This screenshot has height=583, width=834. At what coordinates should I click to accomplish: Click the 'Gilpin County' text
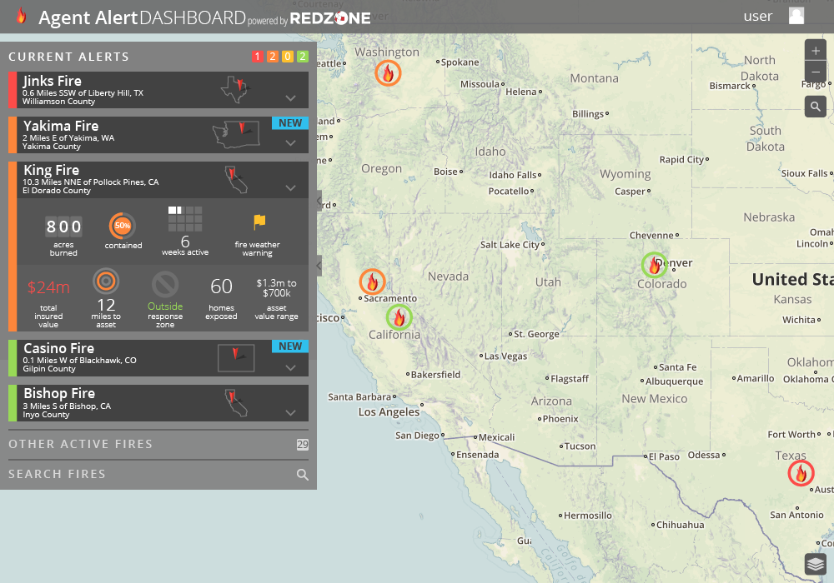49,369
